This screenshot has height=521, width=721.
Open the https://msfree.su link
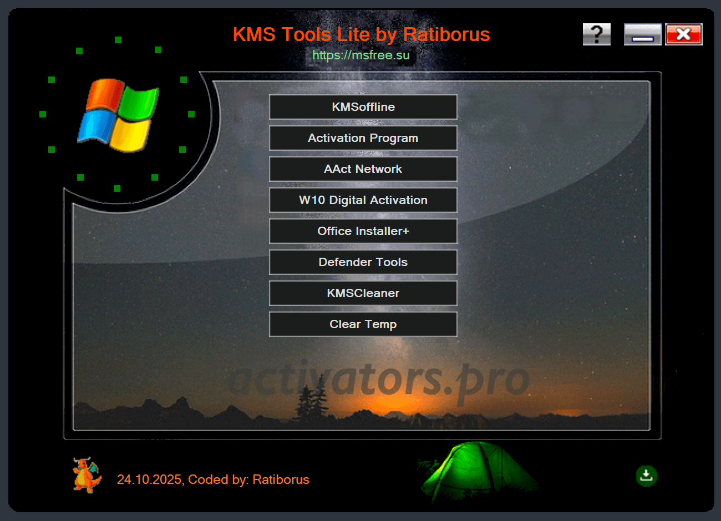pyautogui.click(x=360, y=55)
